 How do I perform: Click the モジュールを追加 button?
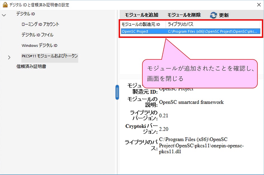(x=141, y=15)
